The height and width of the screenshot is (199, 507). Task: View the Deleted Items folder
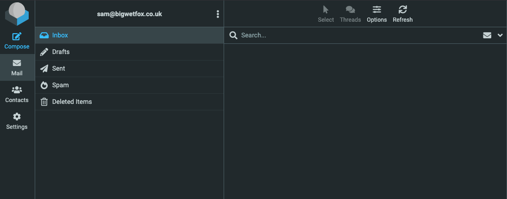[72, 102]
